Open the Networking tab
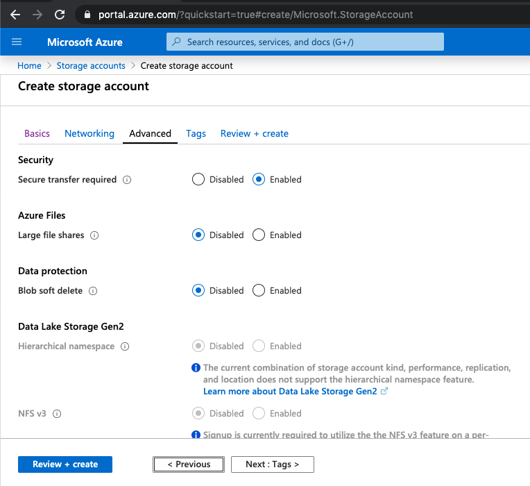 (x=89, y=133)
